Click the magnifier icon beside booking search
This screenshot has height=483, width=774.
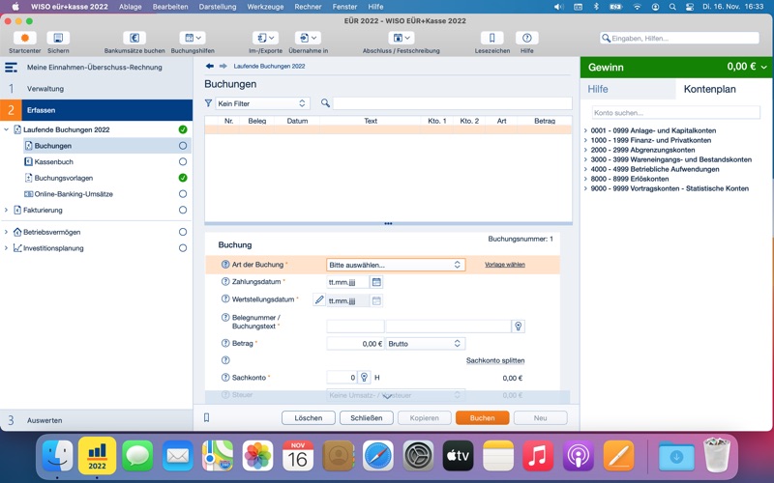click(325, 103)
